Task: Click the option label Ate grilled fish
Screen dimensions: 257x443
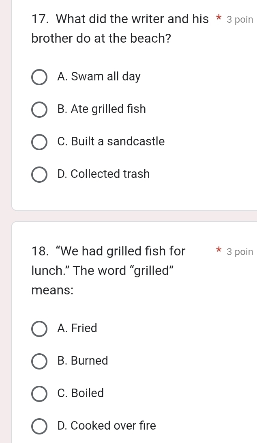Action: [101, 109]
